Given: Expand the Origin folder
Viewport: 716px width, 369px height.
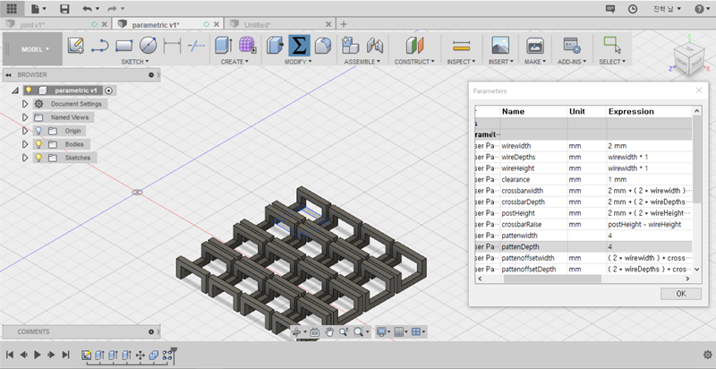Looking at the screenshot, I should (25, 131).
